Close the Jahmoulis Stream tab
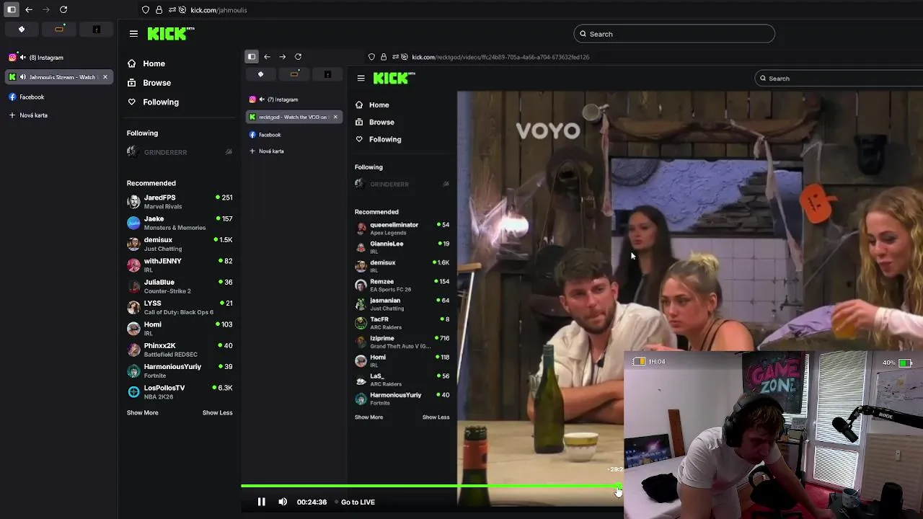This screenshot has height=519, width=923. [x=105, y=77]
